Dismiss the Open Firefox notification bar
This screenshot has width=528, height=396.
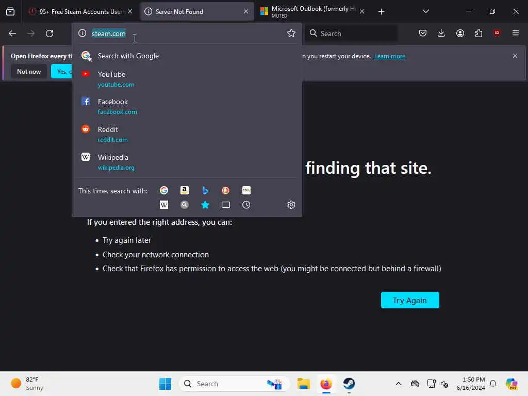tap(515, 56)
